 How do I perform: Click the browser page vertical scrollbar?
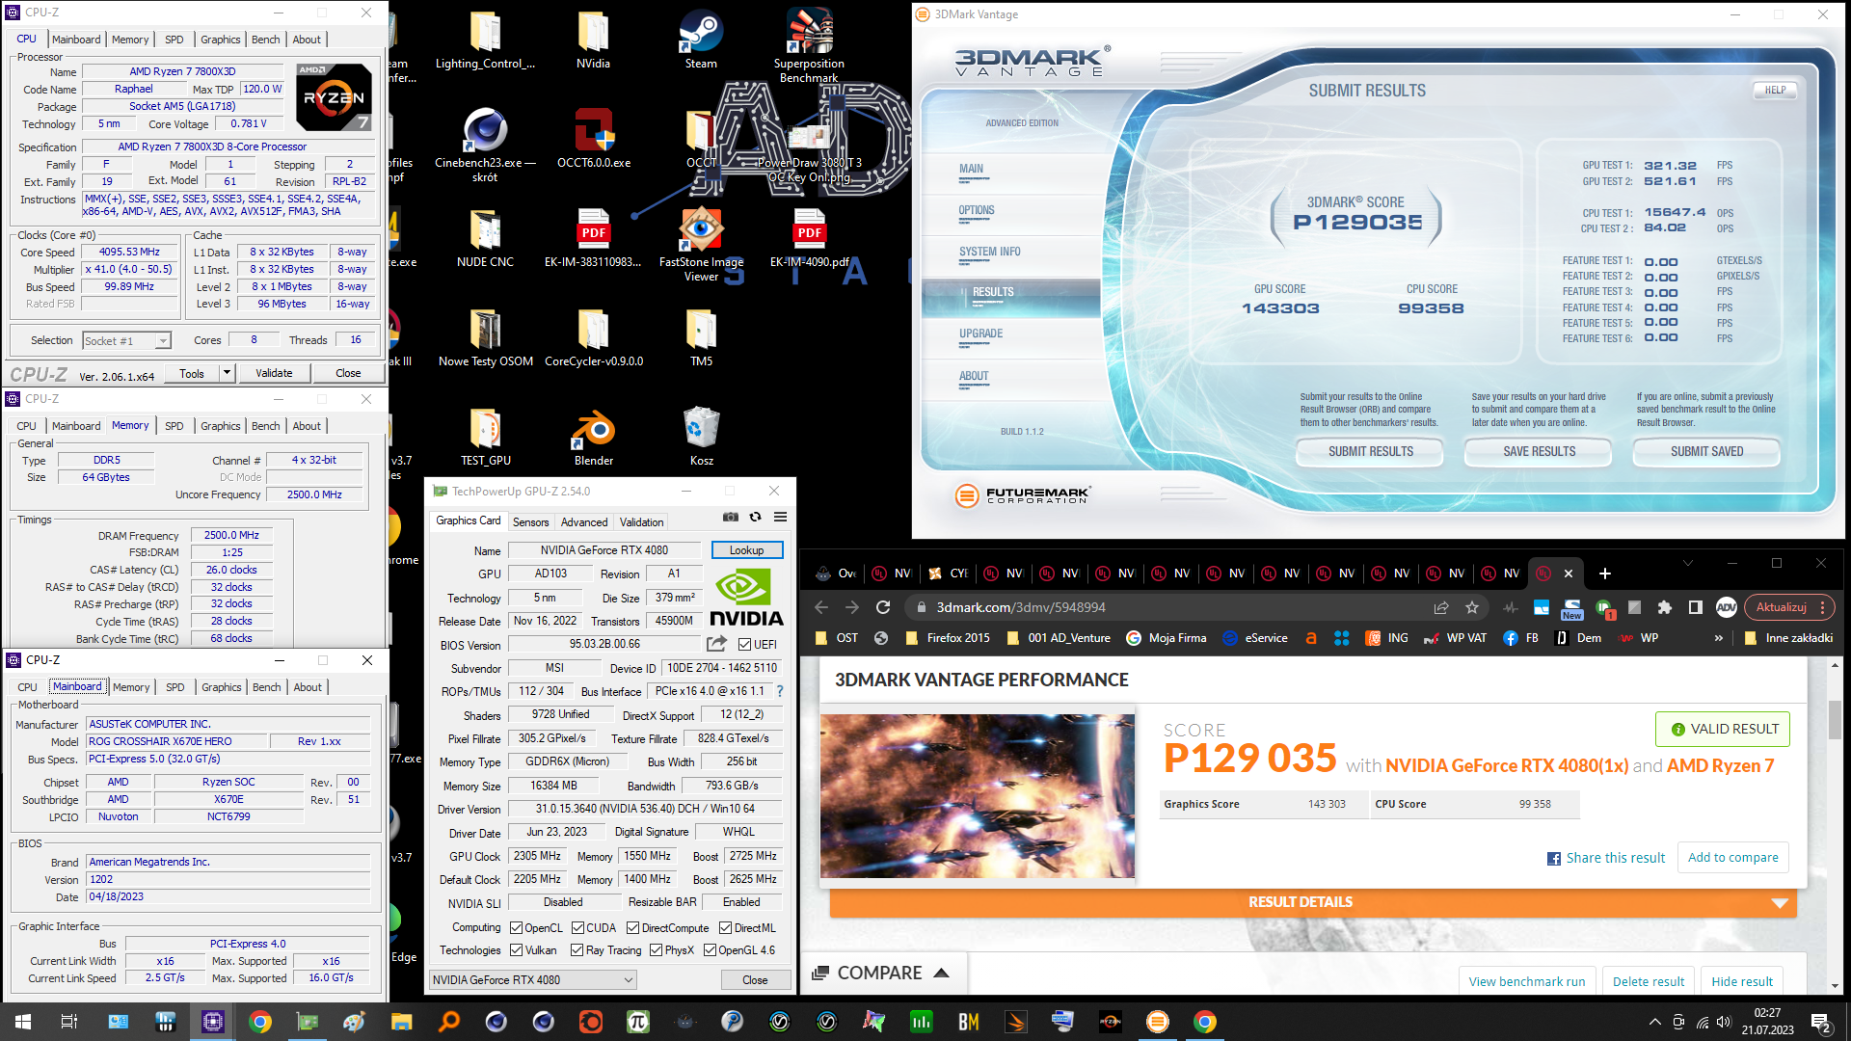(x=1835, y=719)
